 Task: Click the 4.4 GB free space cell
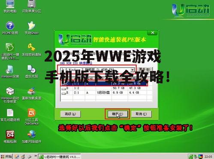[134, 93]
